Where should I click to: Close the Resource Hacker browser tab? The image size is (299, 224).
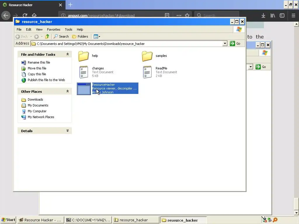(60, 5)
